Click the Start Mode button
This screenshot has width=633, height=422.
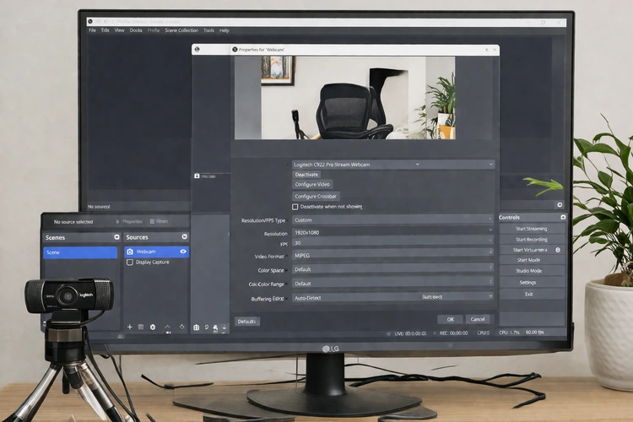coord(531,260)
